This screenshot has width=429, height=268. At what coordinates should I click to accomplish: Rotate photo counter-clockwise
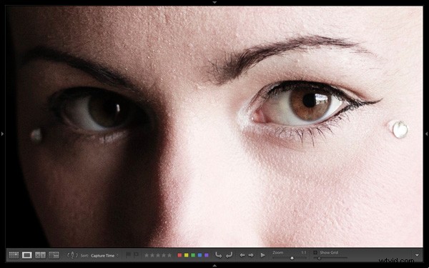218,255
